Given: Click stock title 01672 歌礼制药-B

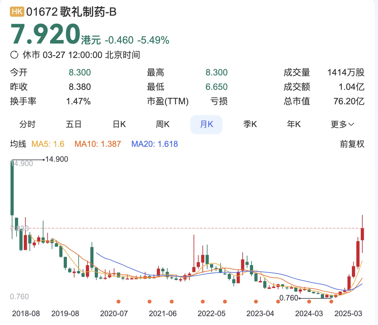Looking at the screenshot, I should coord(71,12).
